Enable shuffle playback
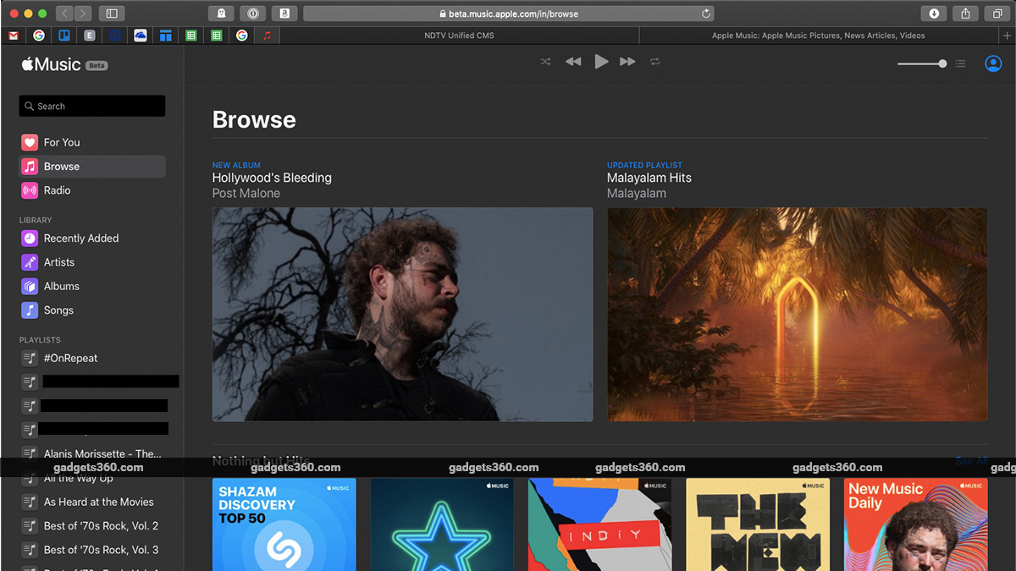Screen dimensions: 1016x571 point(545,61)
